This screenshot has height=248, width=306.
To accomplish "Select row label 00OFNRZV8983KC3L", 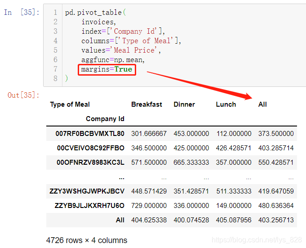I will click(91, 162).
